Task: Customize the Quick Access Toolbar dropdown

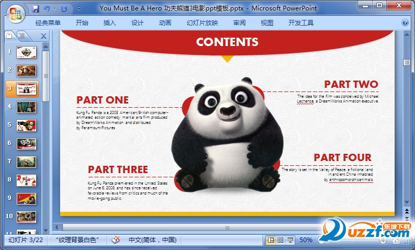Action: click(x=79, y=9)
